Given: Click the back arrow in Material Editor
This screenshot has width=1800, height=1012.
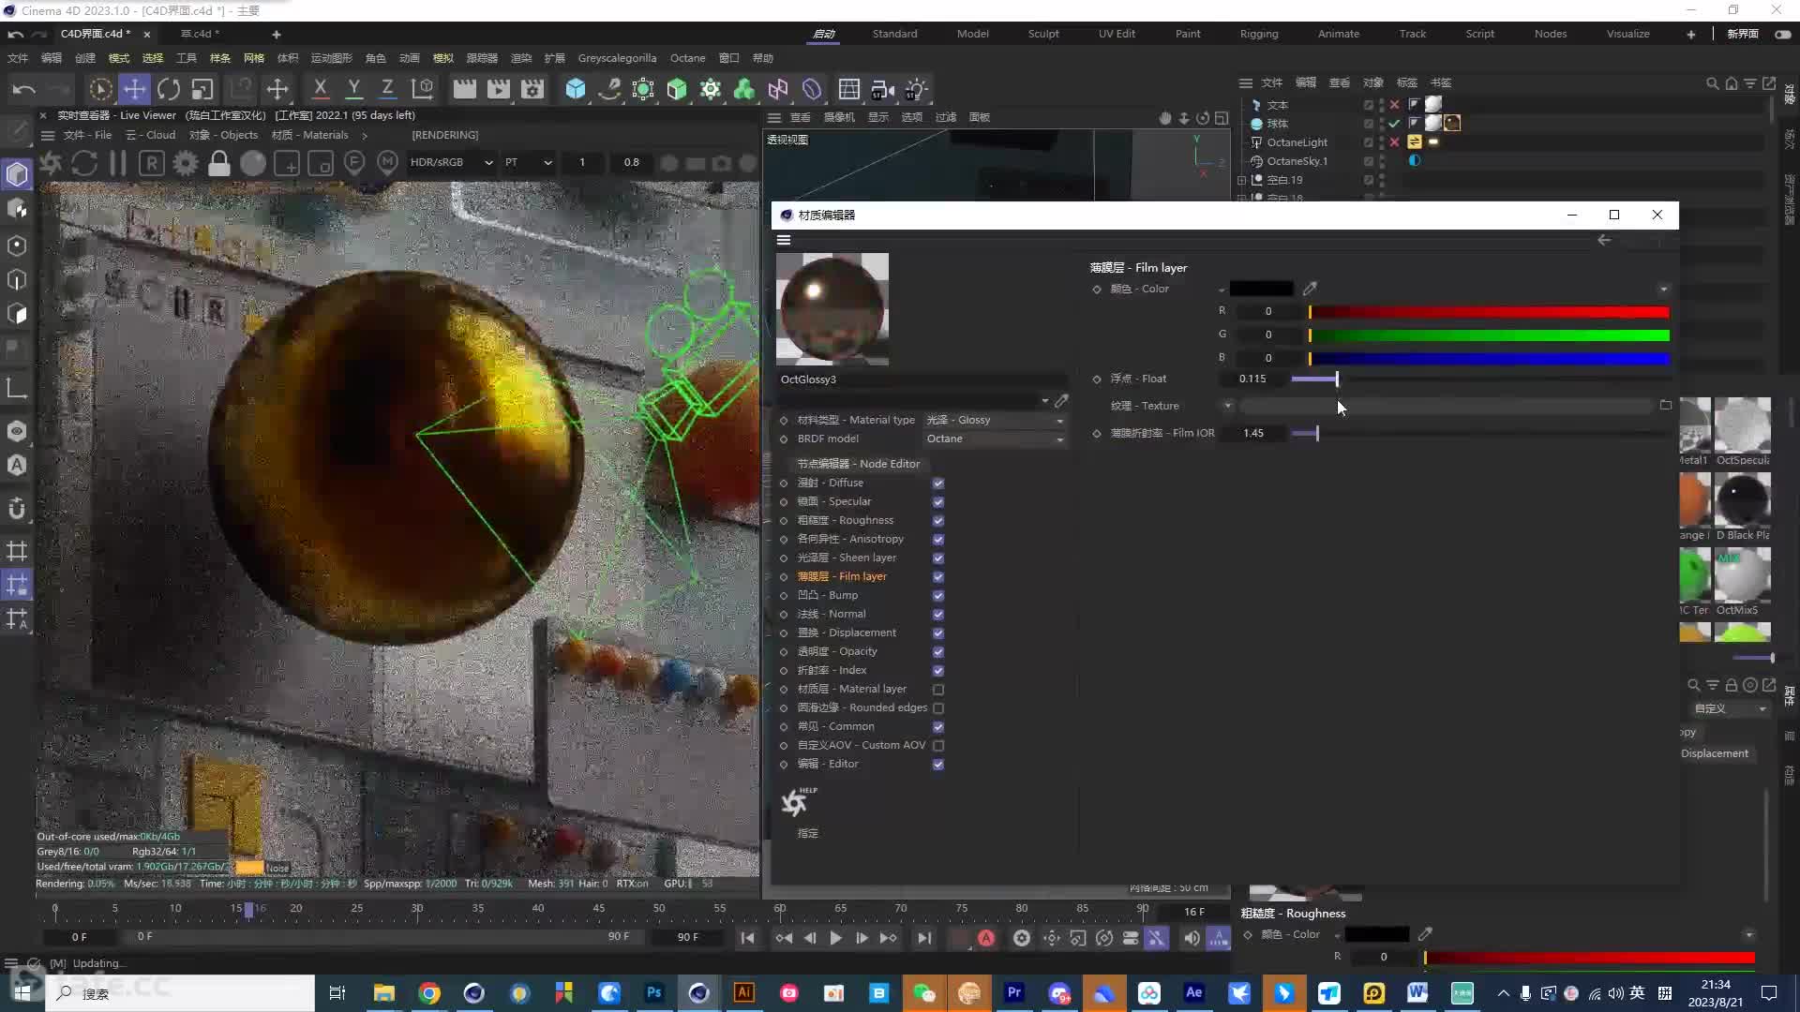Looking at the screenshot, I should pos(1604,240).
